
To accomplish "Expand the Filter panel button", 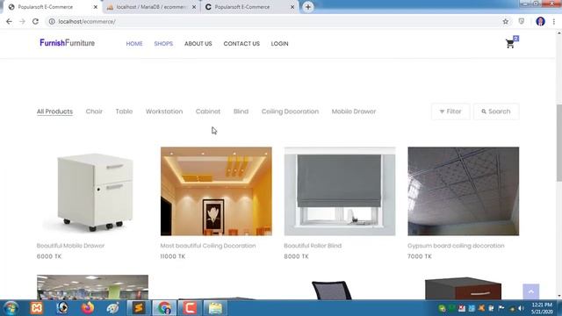I will (450, 111).
